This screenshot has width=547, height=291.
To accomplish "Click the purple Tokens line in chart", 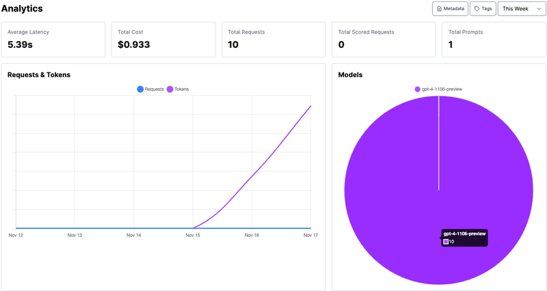I will [252, 176].
